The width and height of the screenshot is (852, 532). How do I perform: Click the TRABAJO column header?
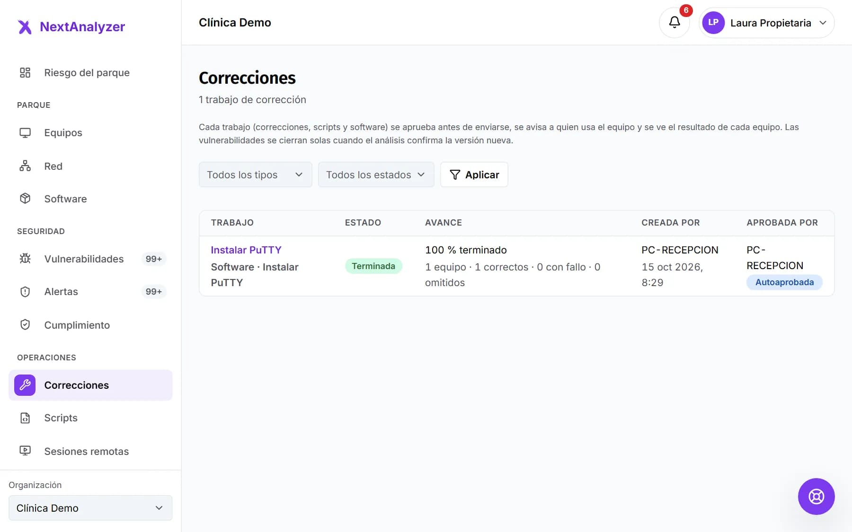232,223
